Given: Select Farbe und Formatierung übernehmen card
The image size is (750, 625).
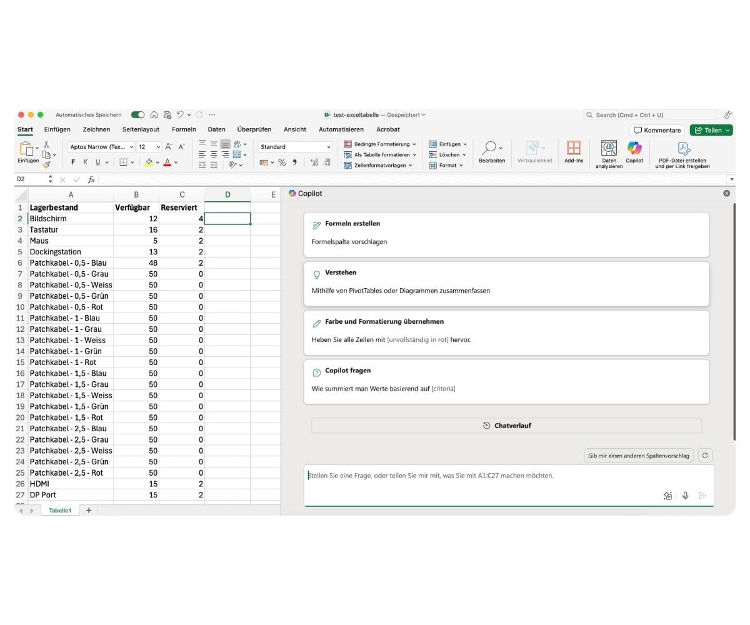Looking at the screenshot, I should pyautogui.click(x=506, y=332).
